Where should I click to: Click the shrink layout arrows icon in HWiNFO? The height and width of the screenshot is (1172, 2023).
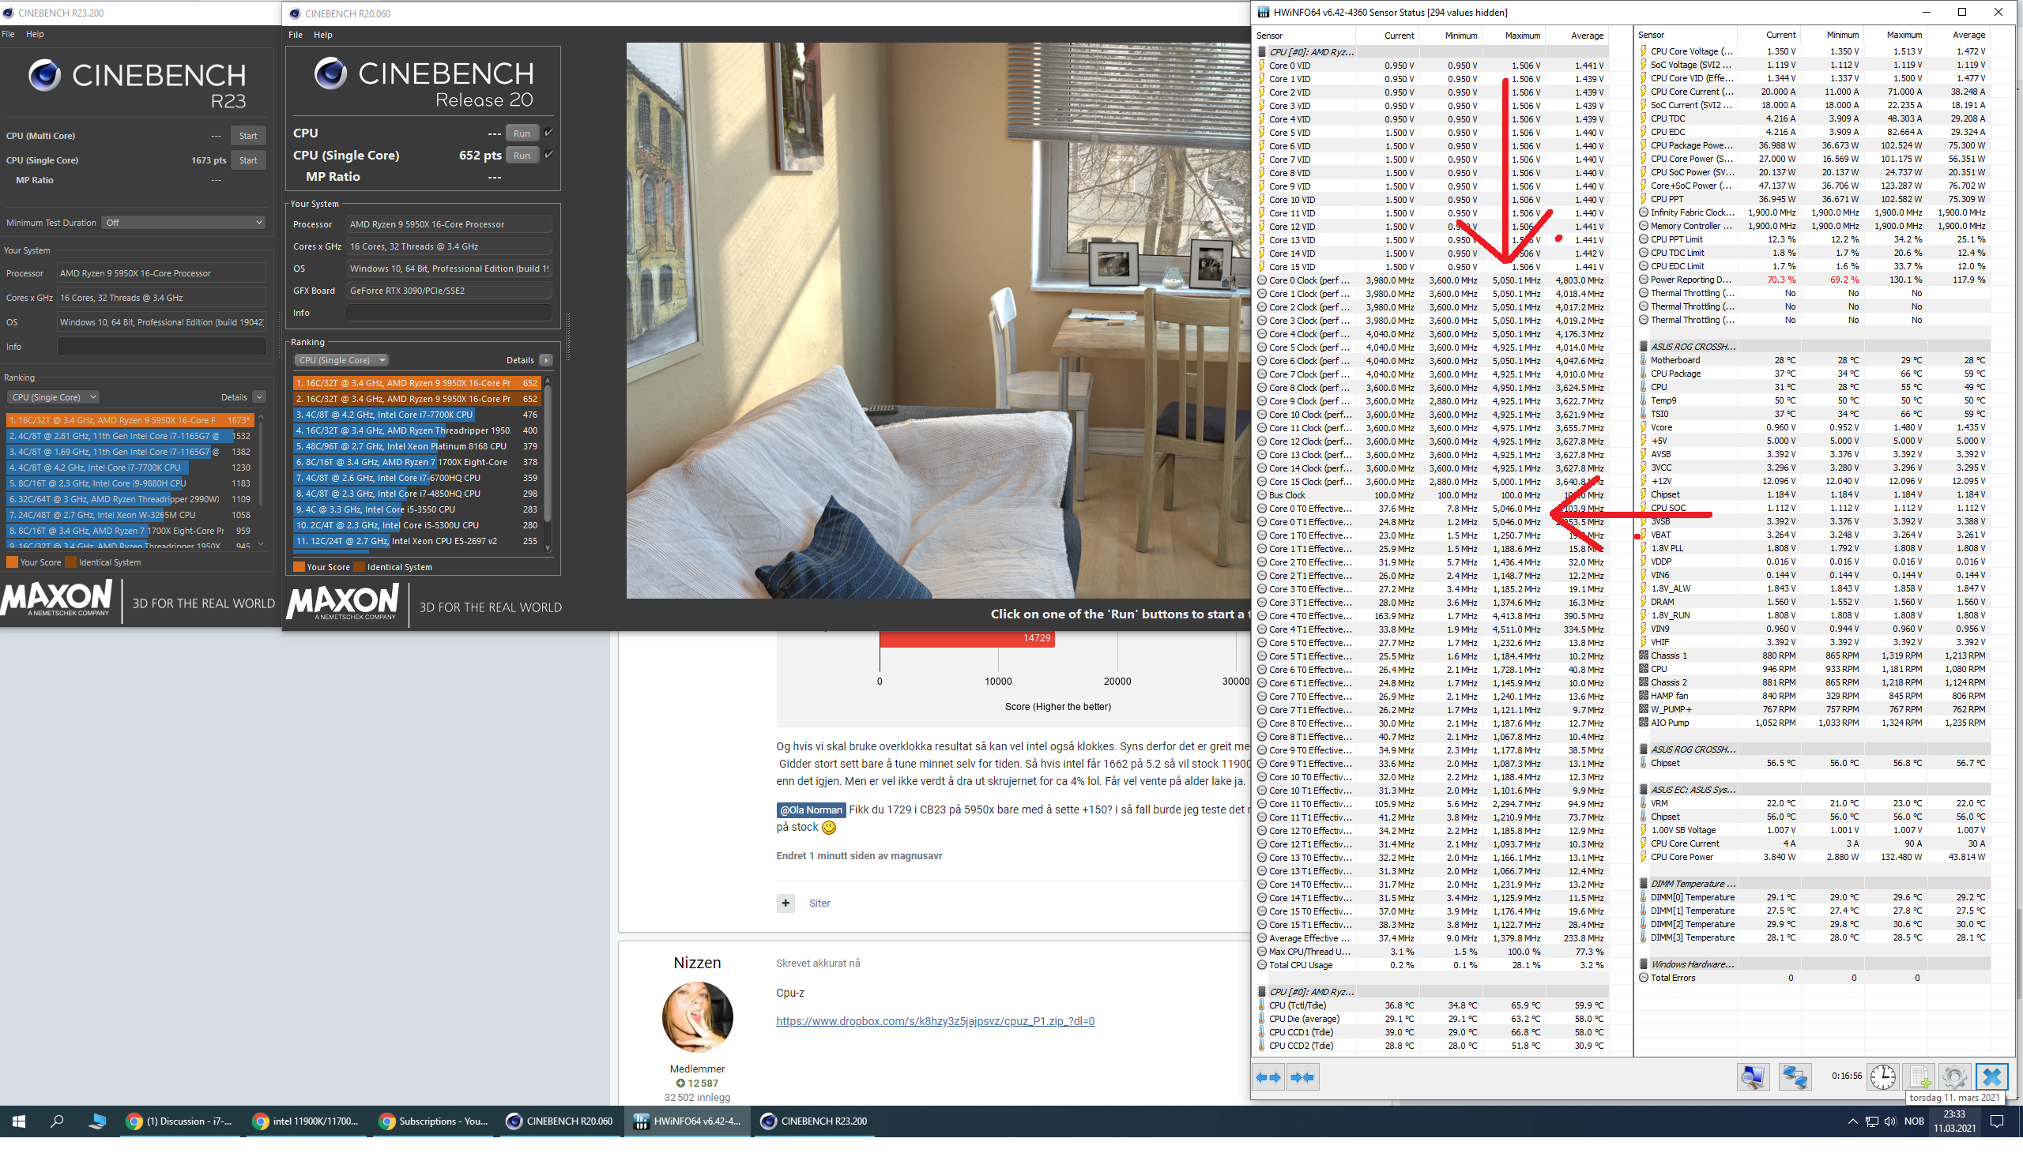(x=1302, y=1077)
